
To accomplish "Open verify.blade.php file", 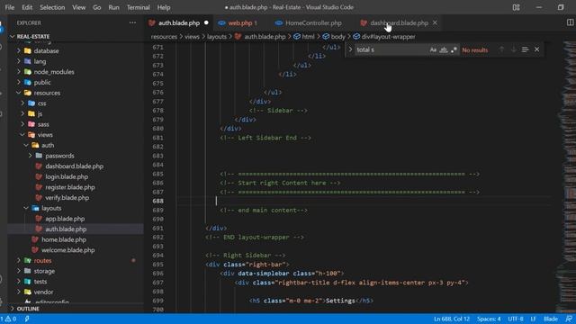I will pyautogui.click(x=67, y=198).
